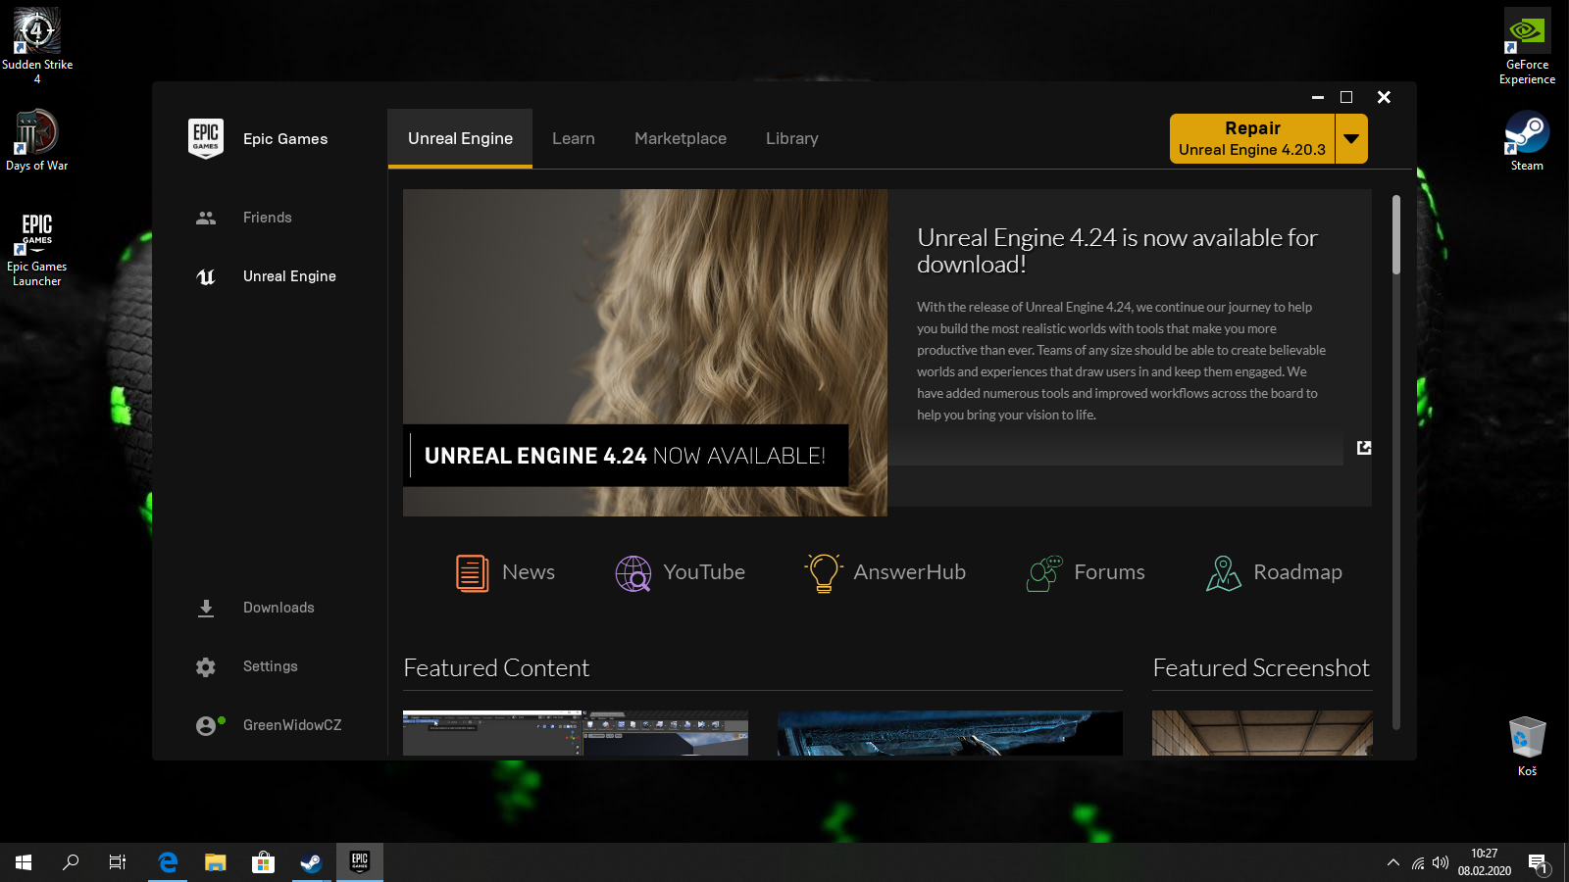This screenshot has width=1569, height=882.
Task: Open the YouTube globe icon
Action: point(633,572)
